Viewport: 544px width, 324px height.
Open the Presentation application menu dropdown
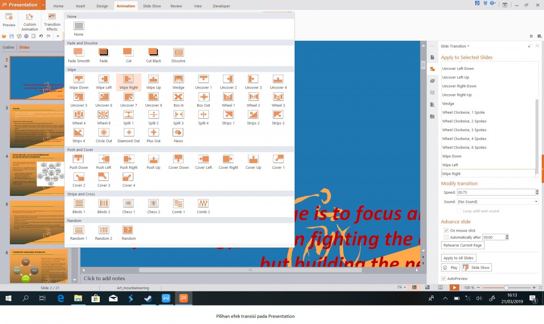click(x=43, y=5)
